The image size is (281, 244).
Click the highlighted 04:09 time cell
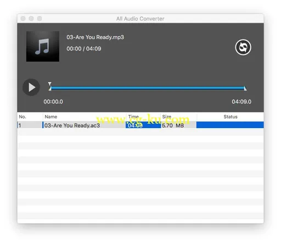[x=143, y=125]
